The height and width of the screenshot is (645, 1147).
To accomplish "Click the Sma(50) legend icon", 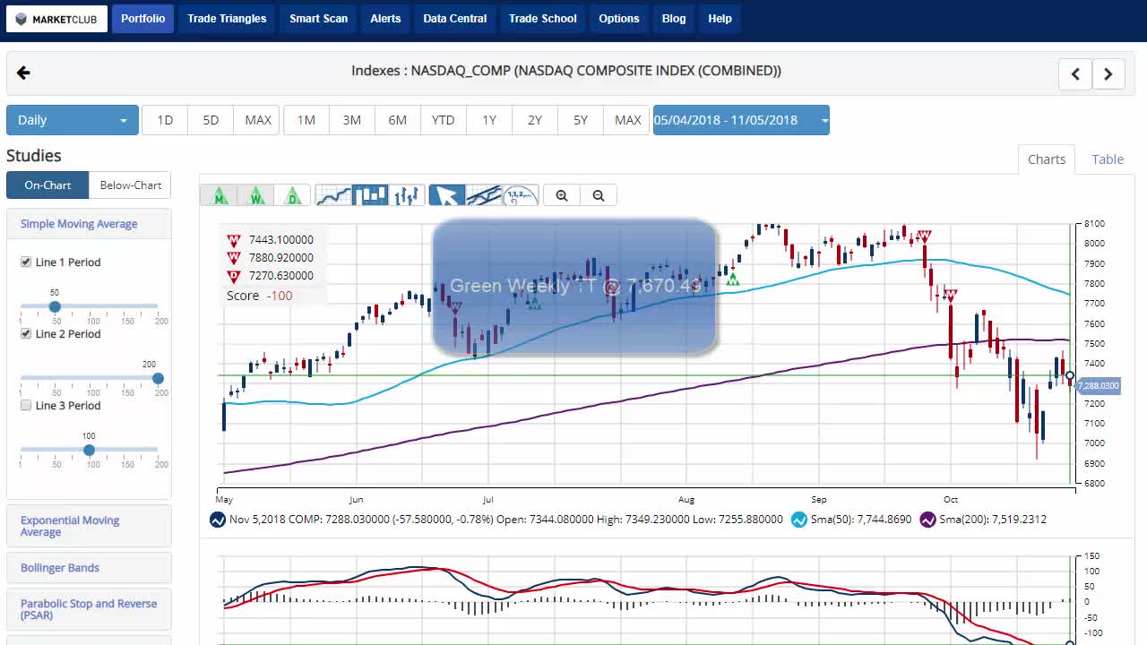I will [799, 520].
